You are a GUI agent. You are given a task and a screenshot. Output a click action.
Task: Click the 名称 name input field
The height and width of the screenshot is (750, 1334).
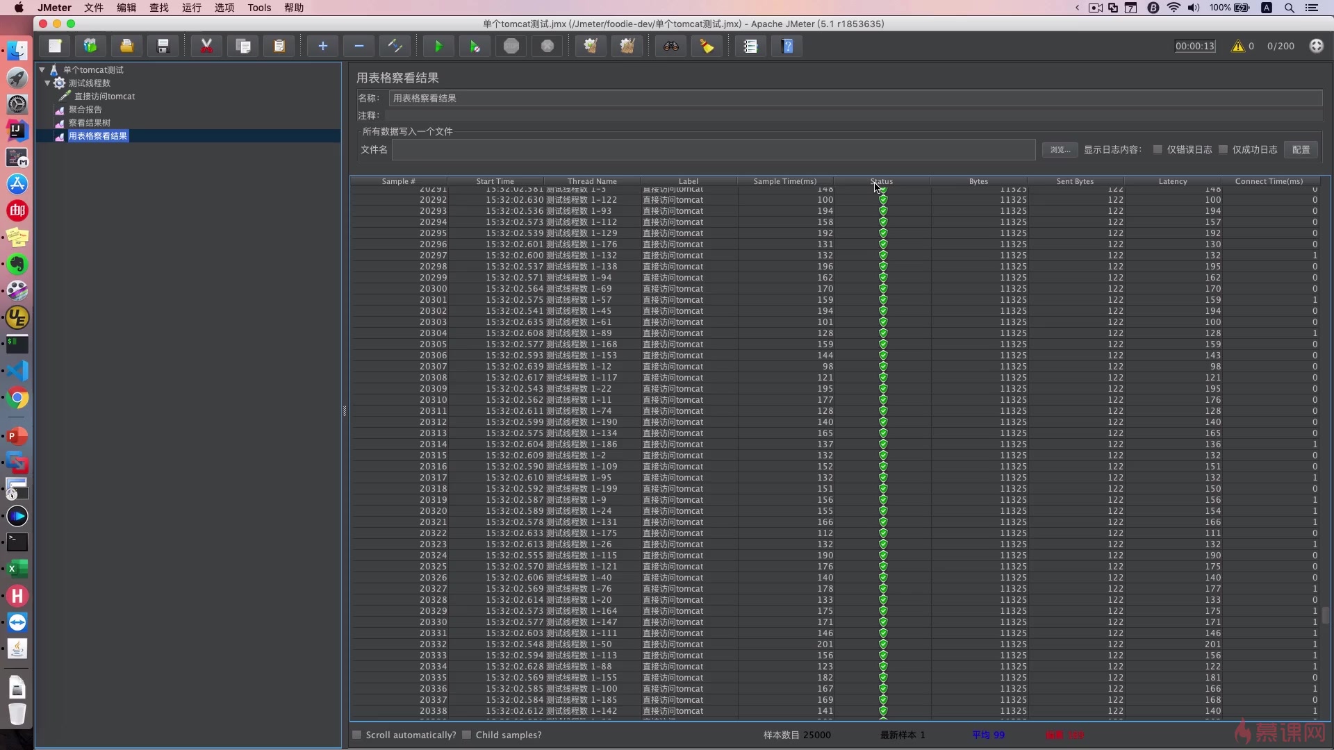855,98
